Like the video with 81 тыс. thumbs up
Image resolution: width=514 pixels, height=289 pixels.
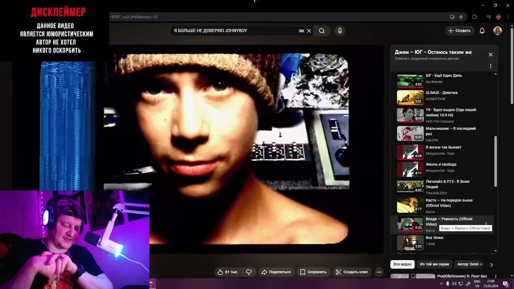228,272
